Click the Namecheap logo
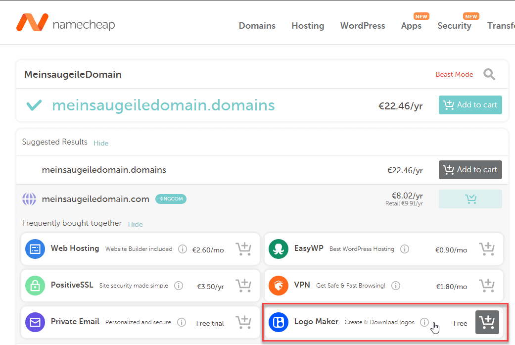This screenshot has width=515, height=345. click(65, 23)
